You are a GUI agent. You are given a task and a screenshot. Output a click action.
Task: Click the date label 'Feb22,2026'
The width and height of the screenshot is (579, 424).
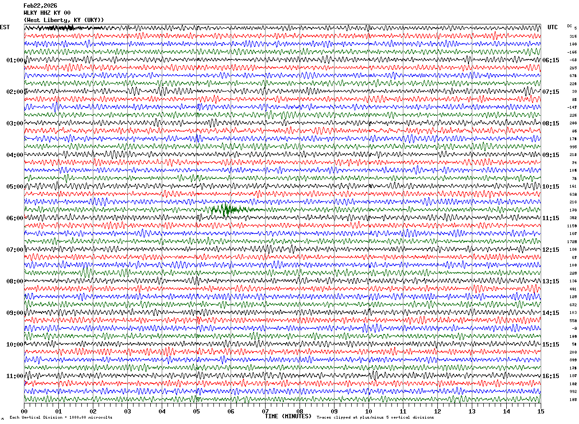tap(40, 6)
